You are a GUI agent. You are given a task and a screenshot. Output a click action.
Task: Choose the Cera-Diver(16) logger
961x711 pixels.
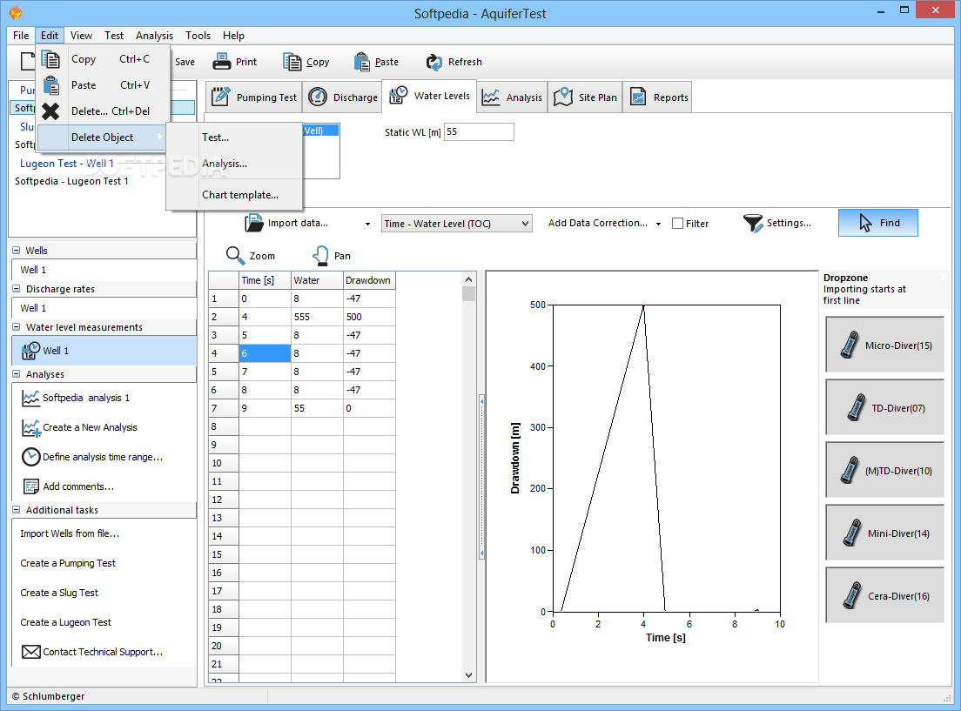pyautogui.click(x=885, y=595)
